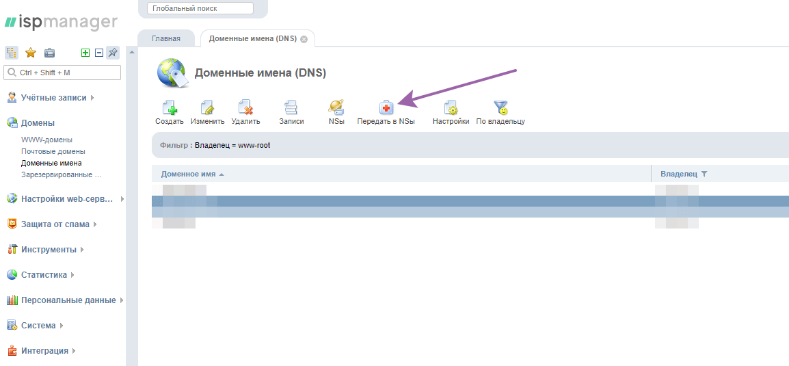Expand all menu sections with plus icon

click(85, 53)
